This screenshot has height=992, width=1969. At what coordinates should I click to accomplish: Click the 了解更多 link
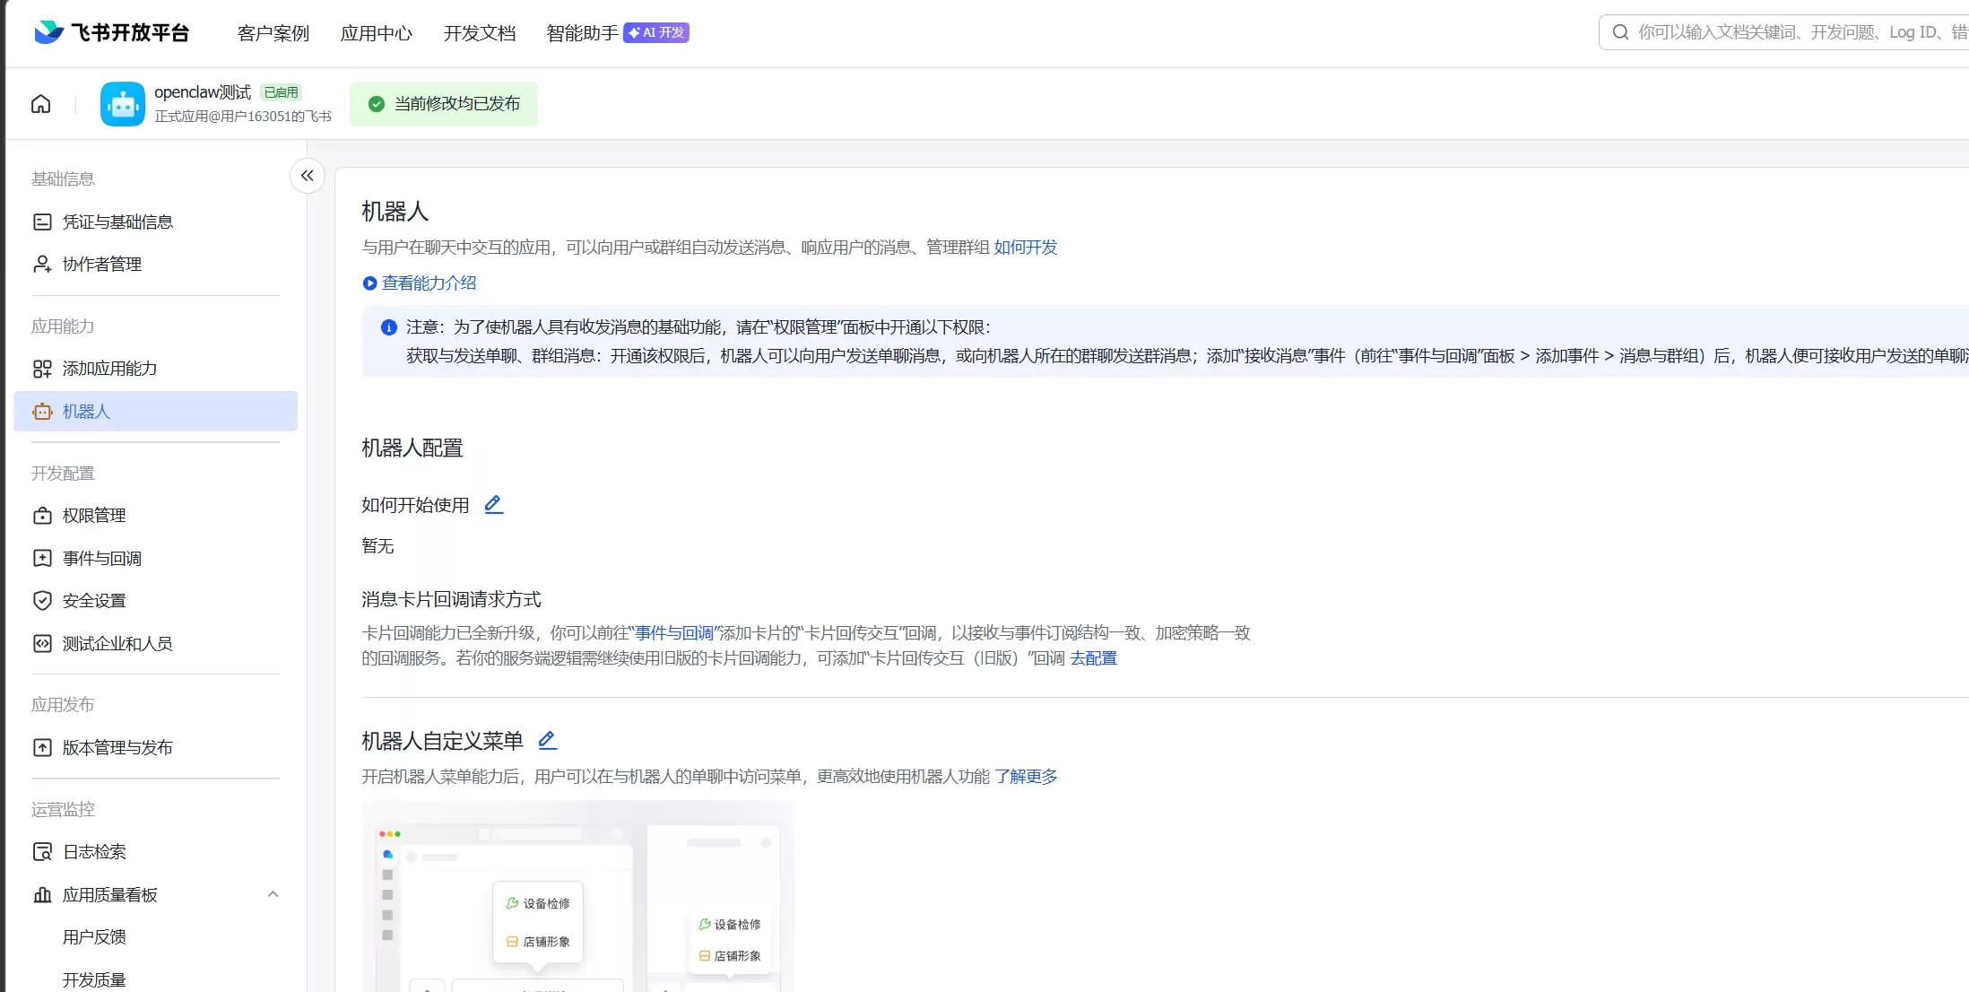pyautogui.click(x=1026, y=777)
